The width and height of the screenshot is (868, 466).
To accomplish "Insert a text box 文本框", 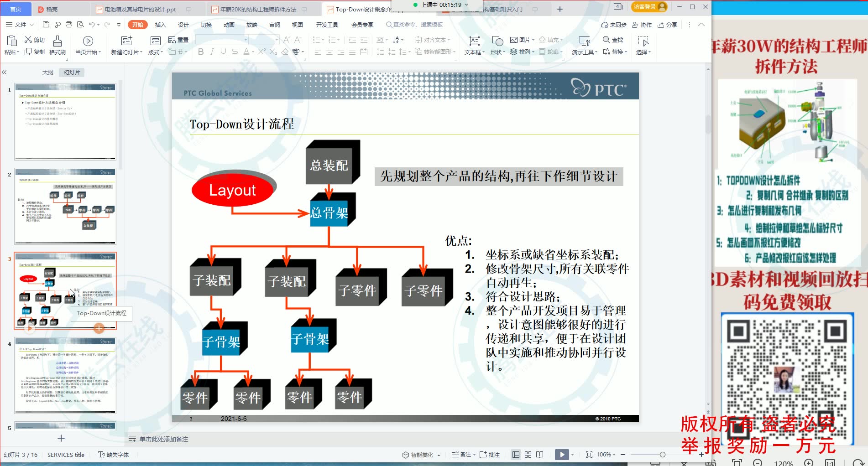I will pos(475,46).
